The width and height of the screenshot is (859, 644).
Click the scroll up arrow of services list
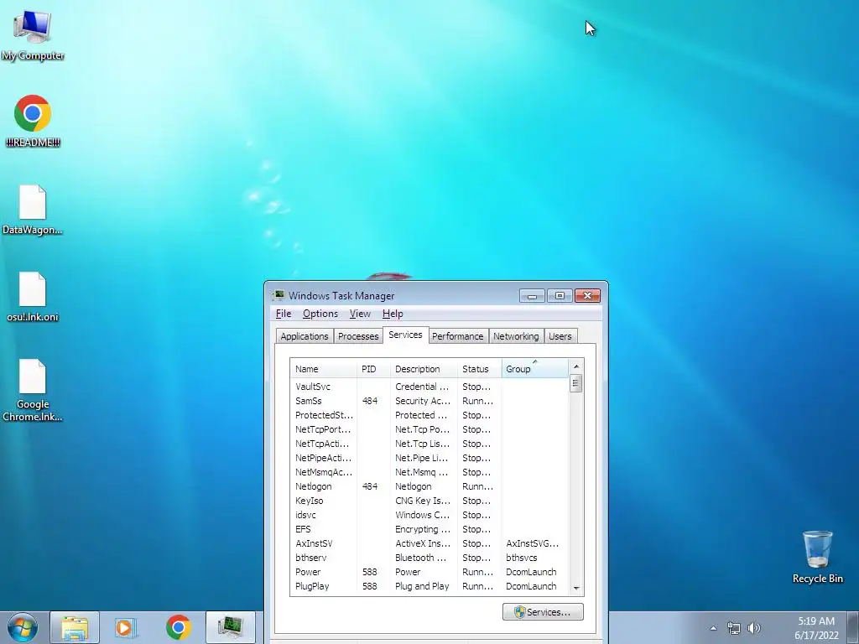tap(575, 366)
